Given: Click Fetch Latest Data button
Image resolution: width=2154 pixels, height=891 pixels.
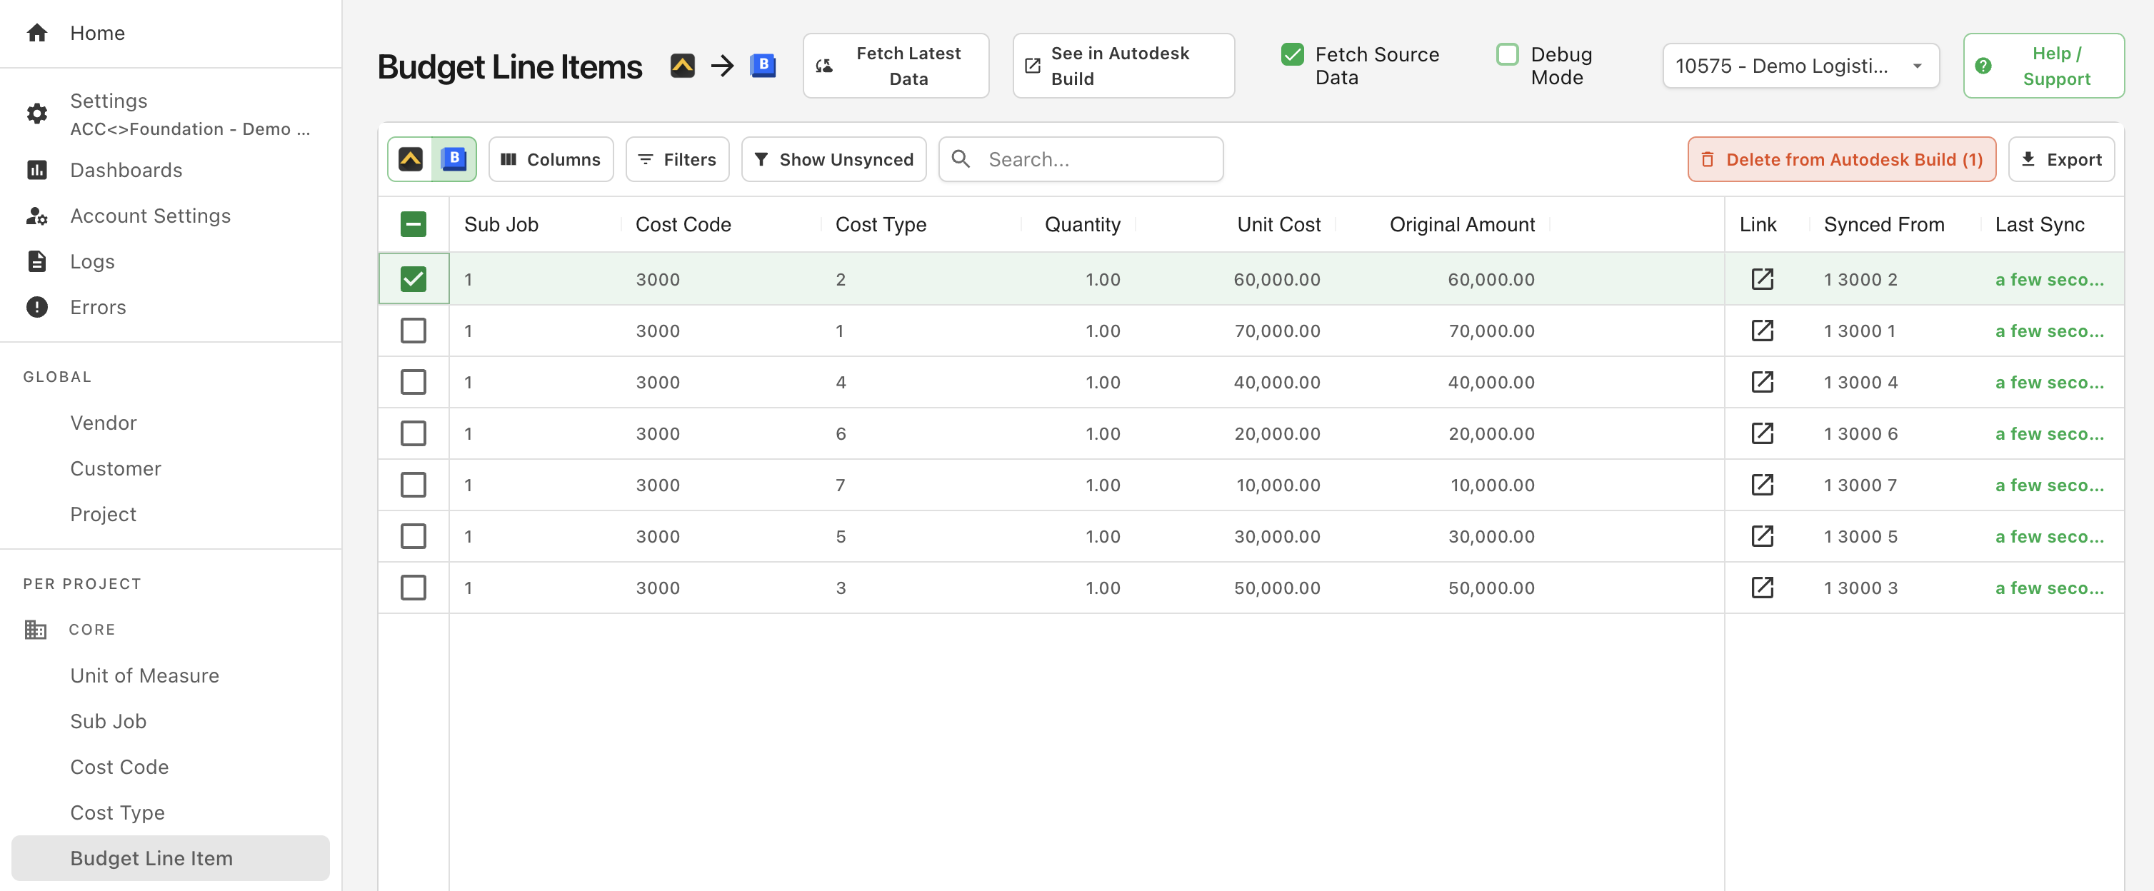Looking at the screenshot, I should 896,65.
